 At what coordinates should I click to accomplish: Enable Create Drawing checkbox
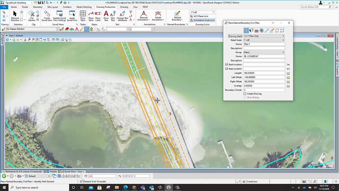click(245, 94)
